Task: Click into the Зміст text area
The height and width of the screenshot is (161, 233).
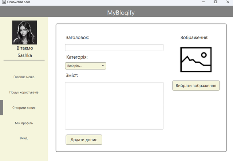Action: (114, 106)
